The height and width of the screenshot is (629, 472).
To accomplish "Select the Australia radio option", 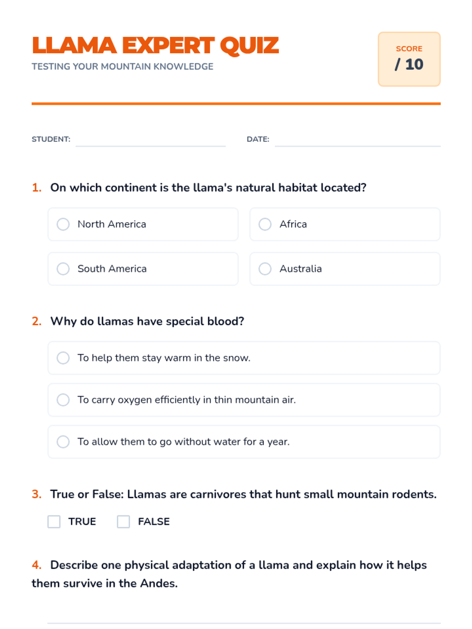I will [x=265, y=269].
